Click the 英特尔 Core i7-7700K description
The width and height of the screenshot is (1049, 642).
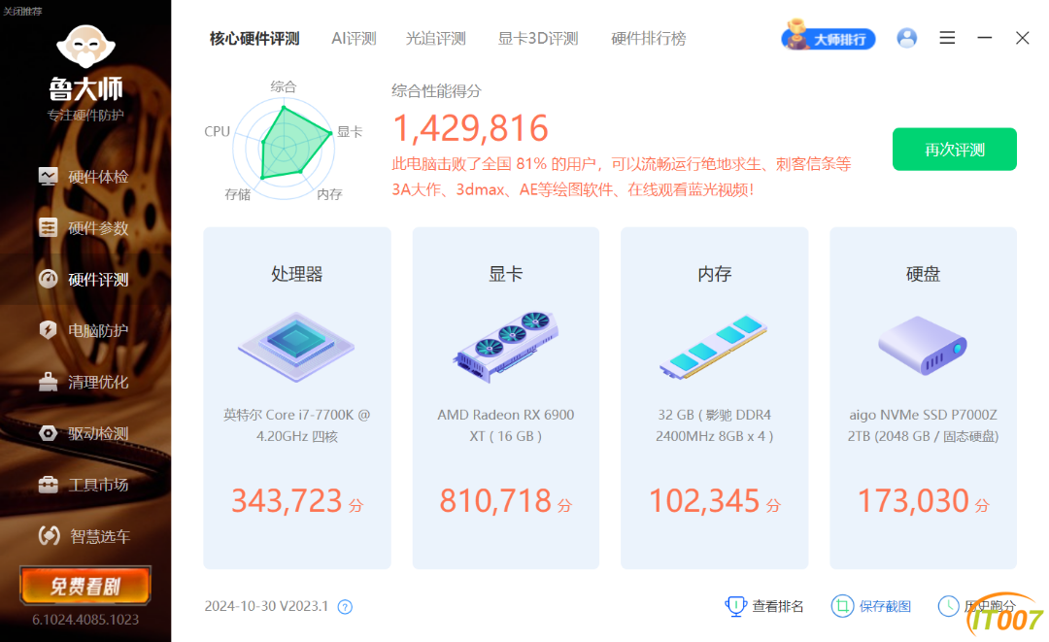[297, 425]
